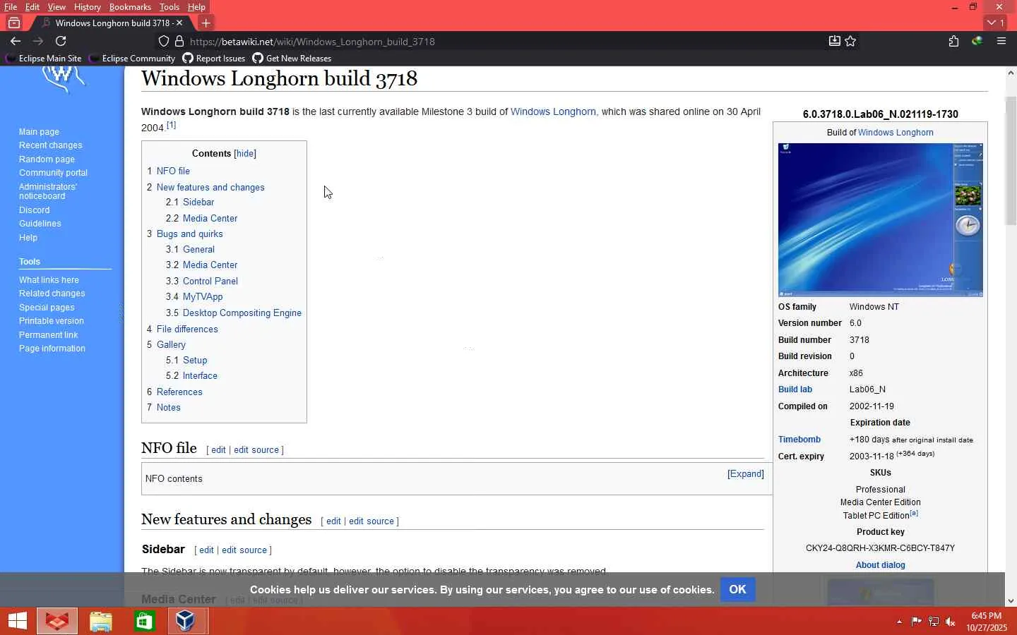Expand the NFO contents box
Screen dimensions: 1017x635
746,474
